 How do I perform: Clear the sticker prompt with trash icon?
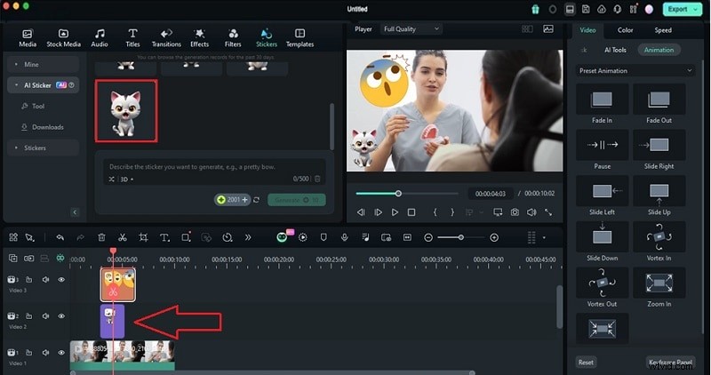tap(317, 180)
